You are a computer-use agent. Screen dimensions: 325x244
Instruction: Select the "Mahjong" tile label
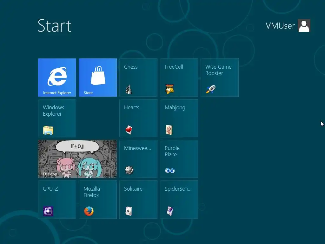pos(175,108)
